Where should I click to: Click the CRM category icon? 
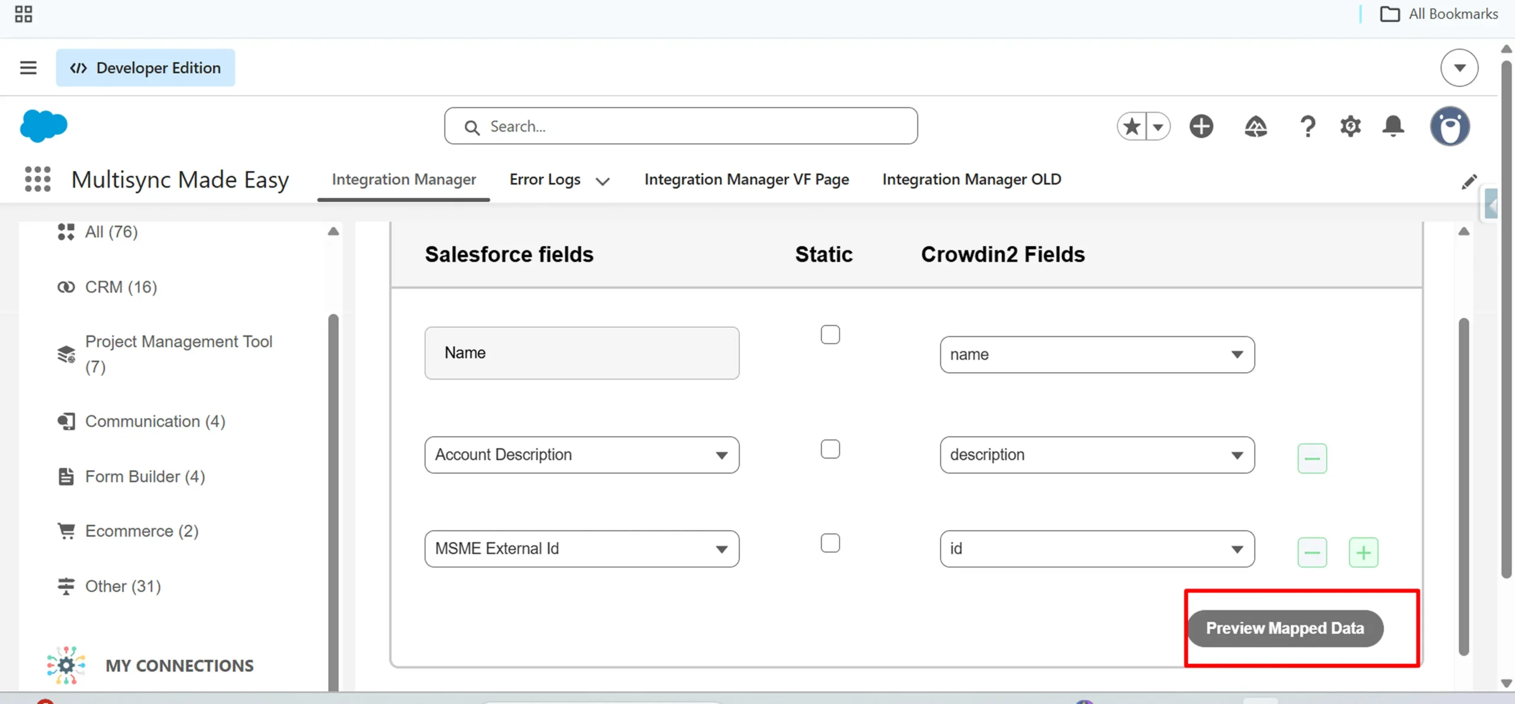click(66, 287)
